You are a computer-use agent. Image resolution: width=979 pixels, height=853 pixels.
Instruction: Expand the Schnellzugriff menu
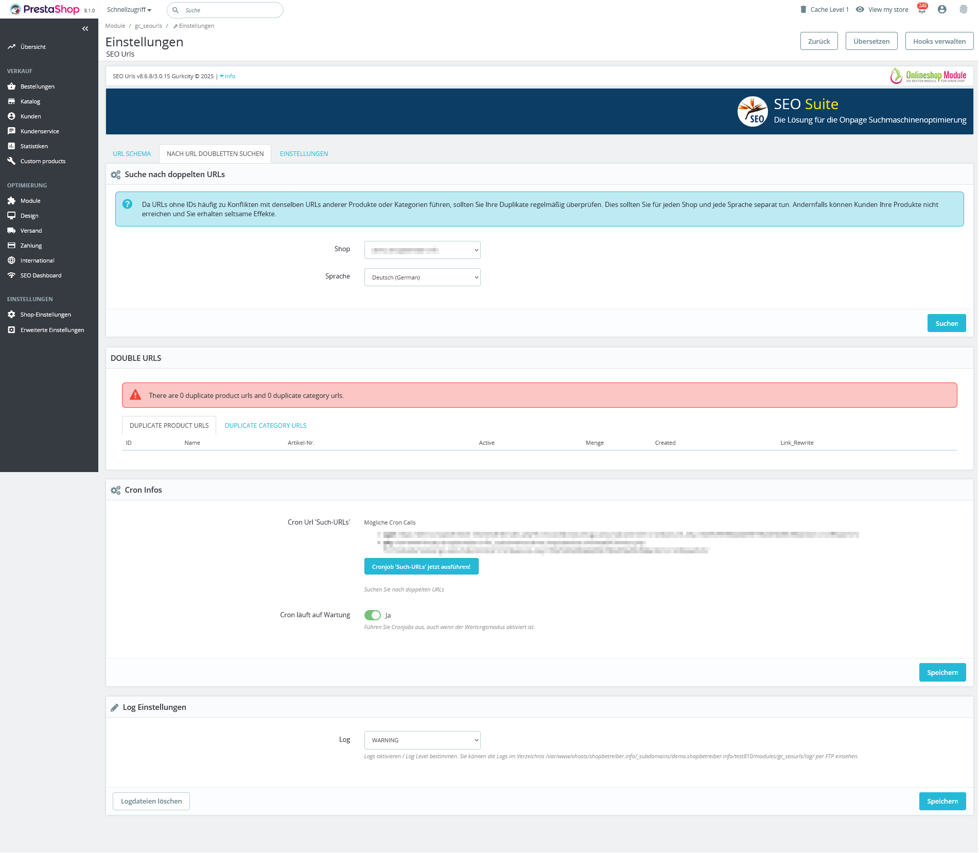coord(129,10)
